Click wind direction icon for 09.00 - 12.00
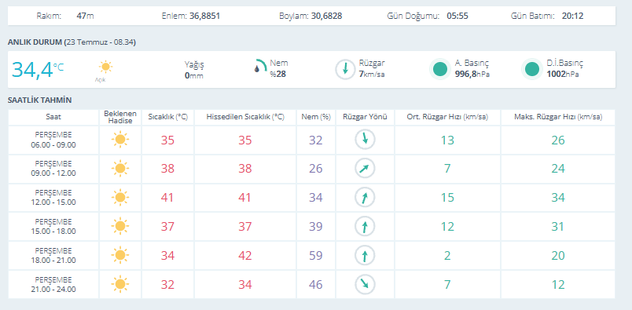The height and width of the screenshot is (310, 632). [365, 169]
